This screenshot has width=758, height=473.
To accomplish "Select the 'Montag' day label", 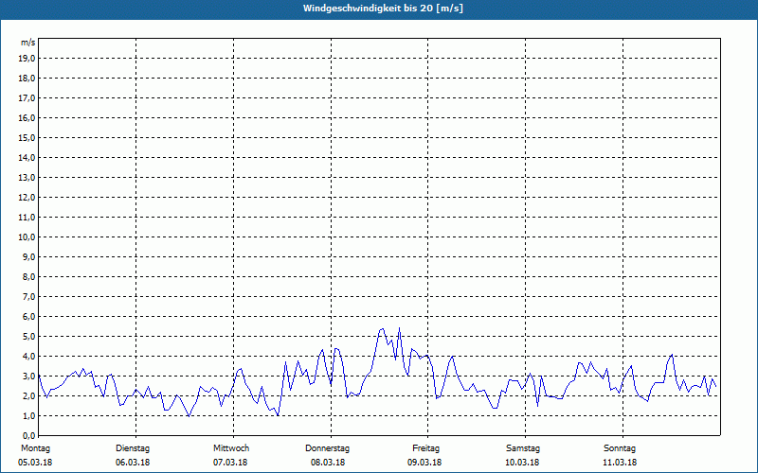I will tap(35, 448).
